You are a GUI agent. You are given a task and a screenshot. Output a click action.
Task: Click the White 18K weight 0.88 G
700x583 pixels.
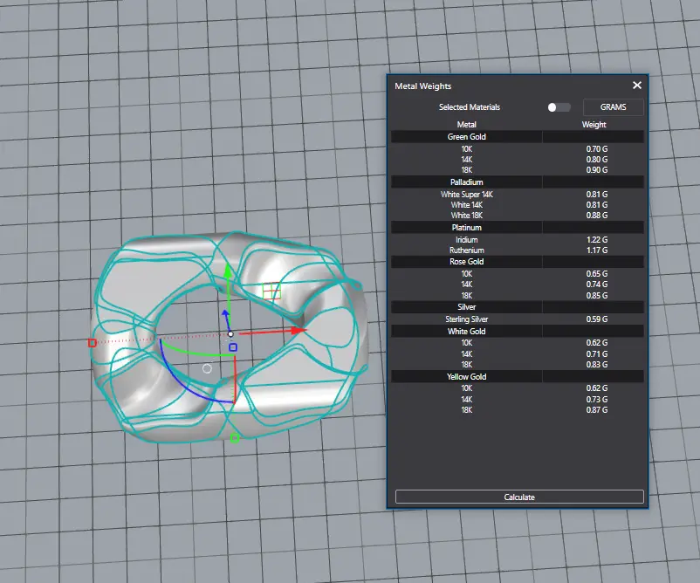point(597,216)
